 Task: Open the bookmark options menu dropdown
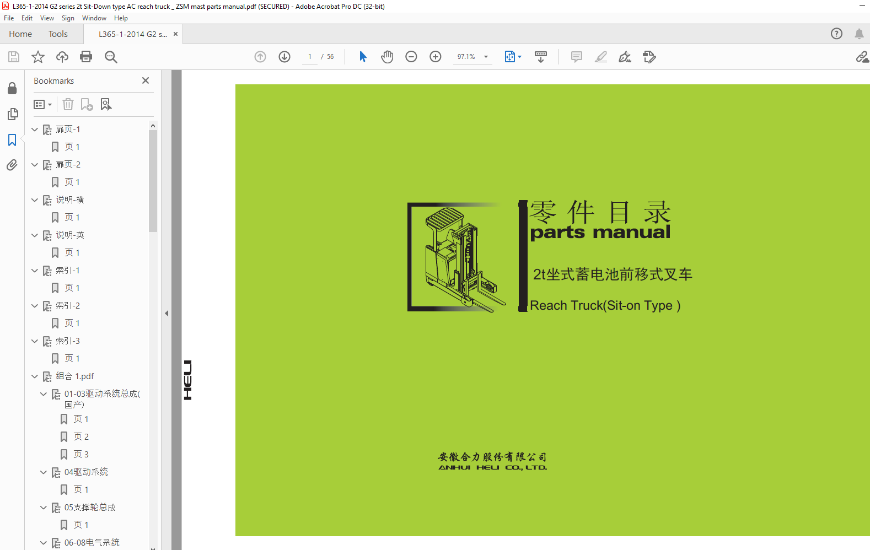click(42, 104)
